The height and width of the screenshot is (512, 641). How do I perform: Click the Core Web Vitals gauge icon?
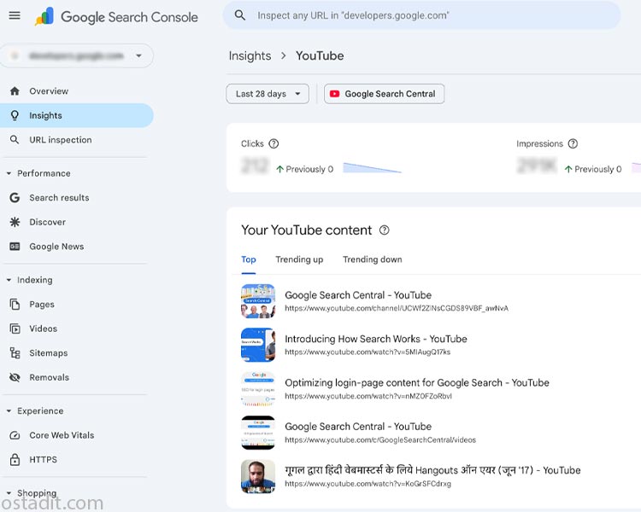[15, 435]
